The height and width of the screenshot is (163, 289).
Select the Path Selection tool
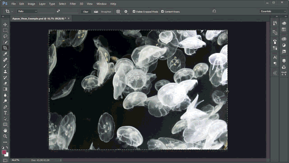[5, 119]
